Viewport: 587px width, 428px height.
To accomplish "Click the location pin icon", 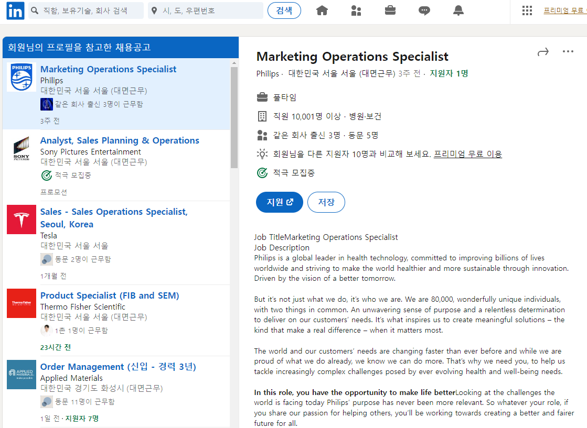I will [x=154, y=11].
